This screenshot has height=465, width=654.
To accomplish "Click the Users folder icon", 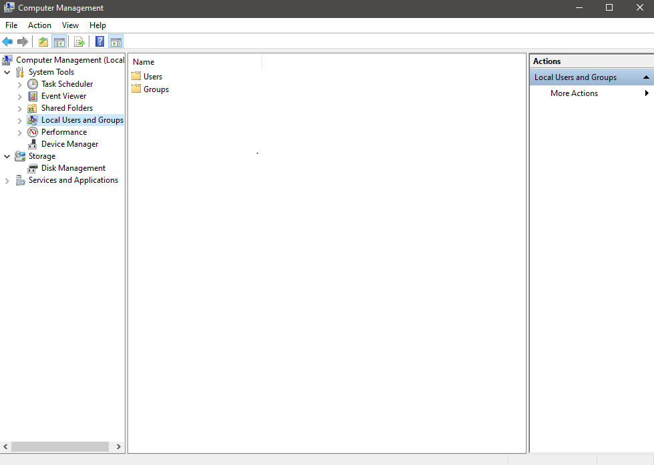I will coord(136,76).
